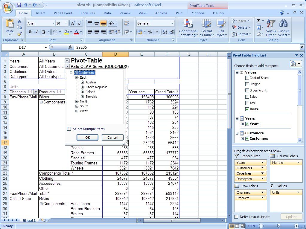Expand the North region node
The height and width of the screenshot is (229, 306).
pos(77,101)
